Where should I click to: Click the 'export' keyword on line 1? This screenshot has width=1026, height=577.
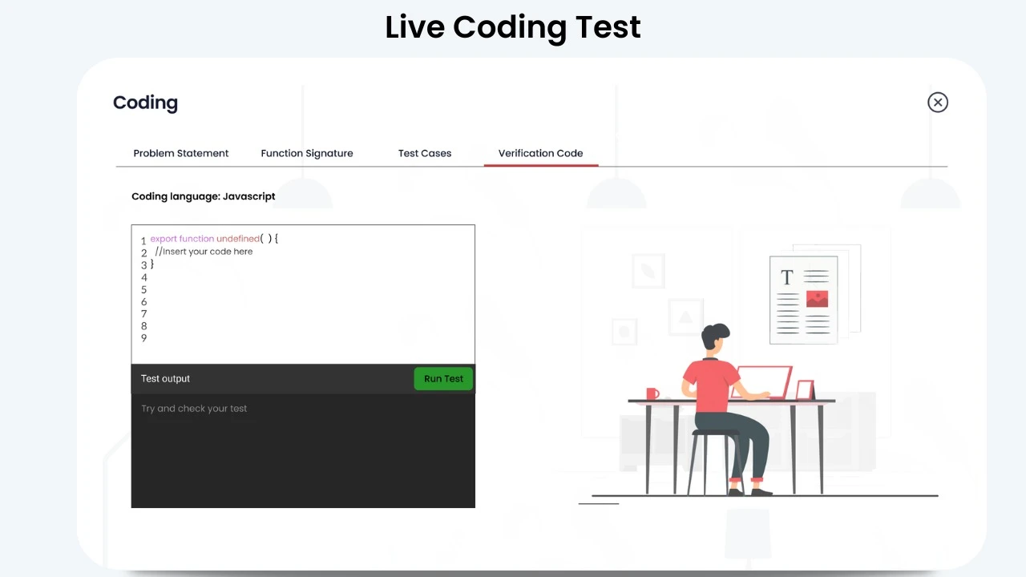(x=164, y=239)
